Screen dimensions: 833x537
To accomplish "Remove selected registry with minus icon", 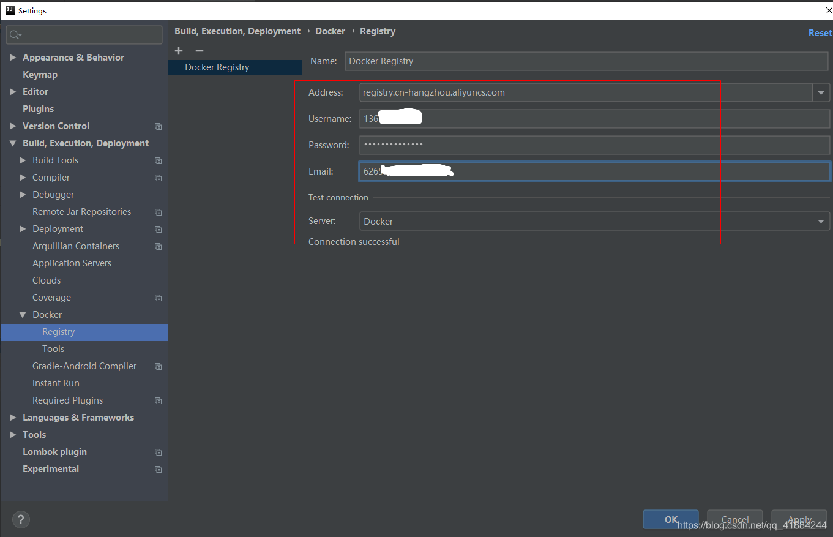I will tap(199, 51).
